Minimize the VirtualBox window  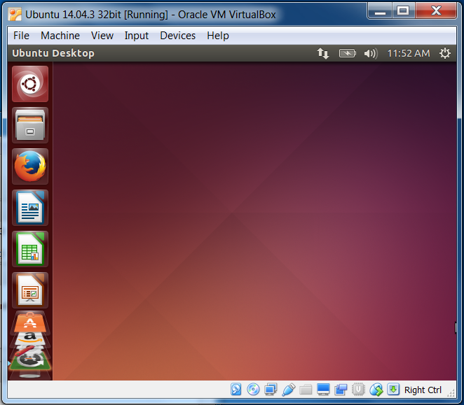(380, 11)
